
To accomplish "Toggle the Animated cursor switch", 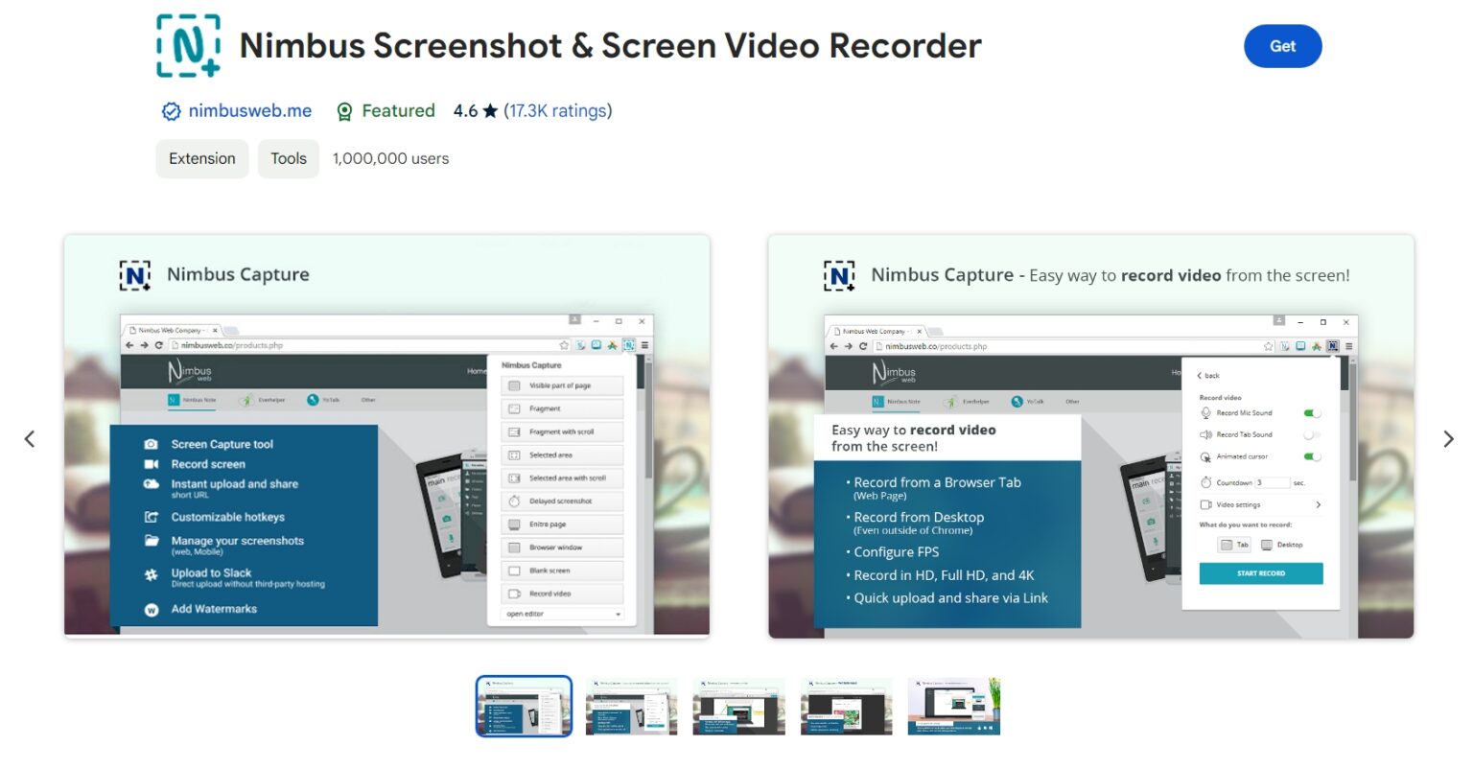I will point(1313,456).
